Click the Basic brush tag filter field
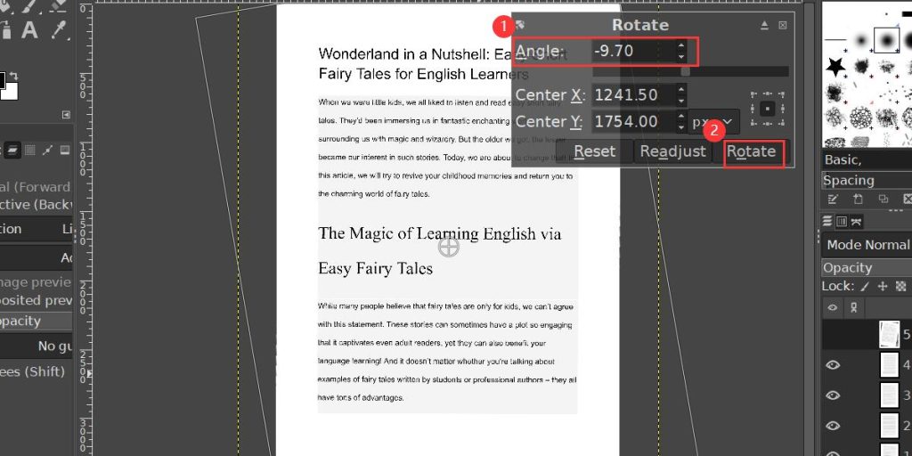912x456 pixels. coord(867,160)
